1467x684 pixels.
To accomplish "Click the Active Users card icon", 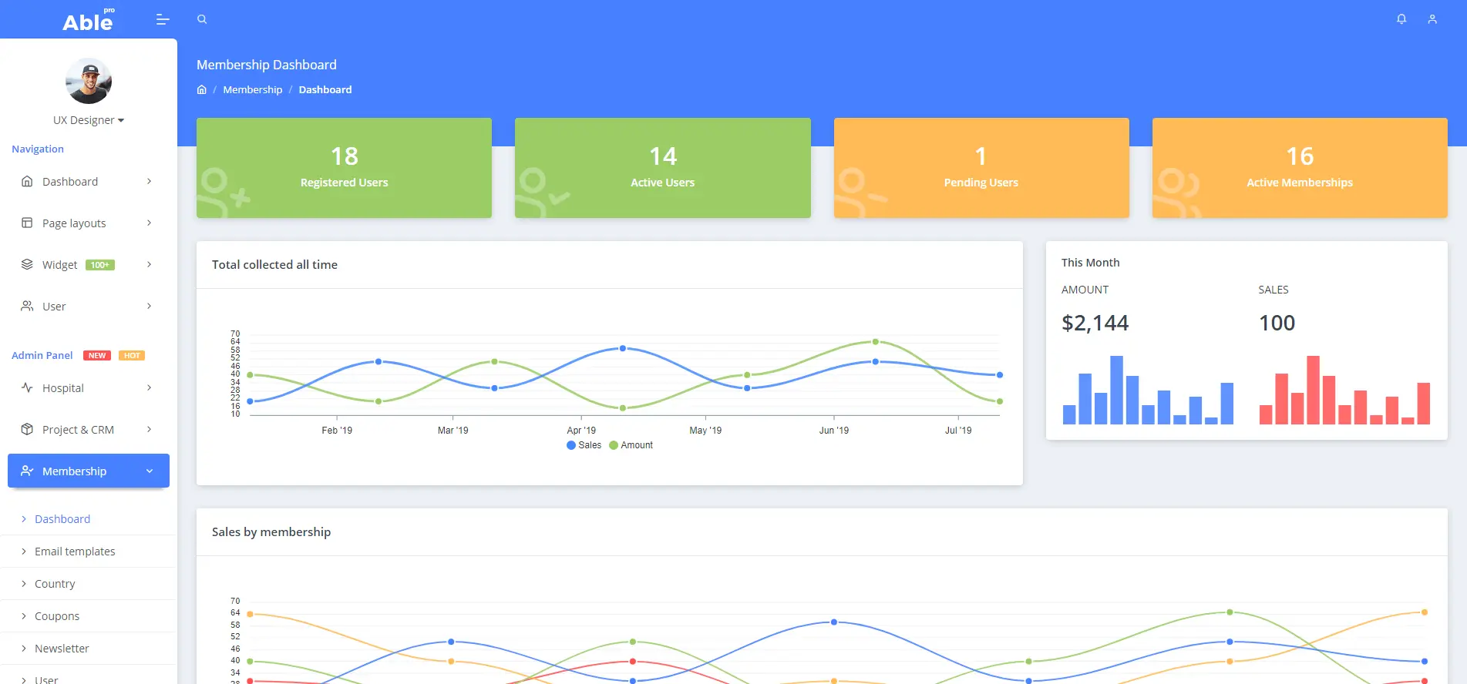I will click(x=542, y=193).
